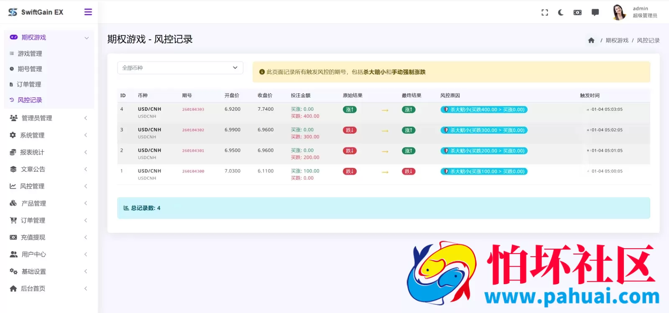Open 订单管理 submenu under 期权游戏
The width and height of the screenshot is (669, 313).
(29, 84)
